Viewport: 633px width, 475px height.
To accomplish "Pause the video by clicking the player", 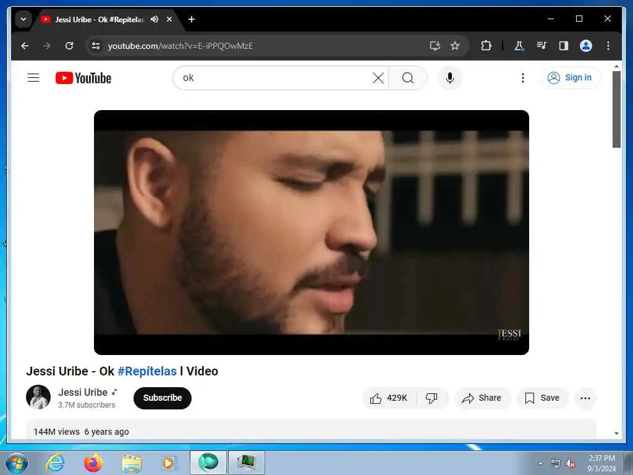I will tap(312, 233).
